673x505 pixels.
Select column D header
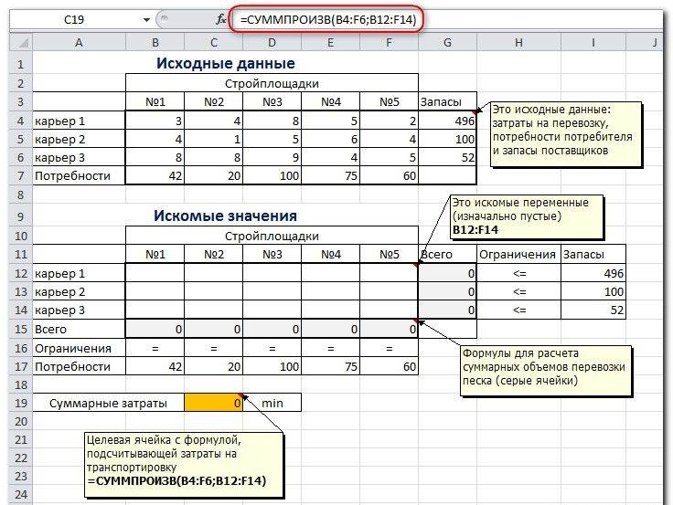coord(272,42)
